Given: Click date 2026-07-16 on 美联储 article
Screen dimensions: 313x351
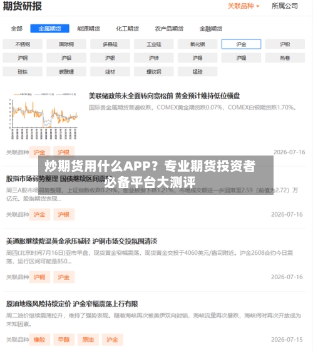Looking at the screenshot, I should coord(289,152).
